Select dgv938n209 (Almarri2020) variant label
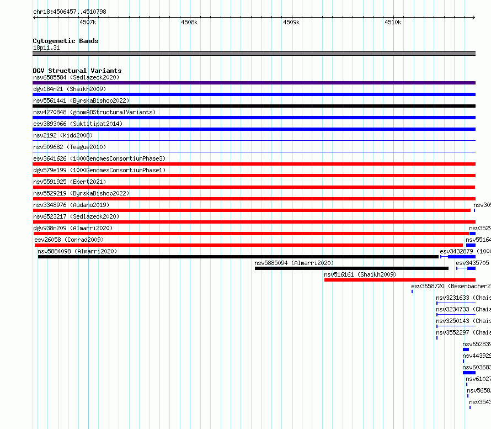 (73, 228)
